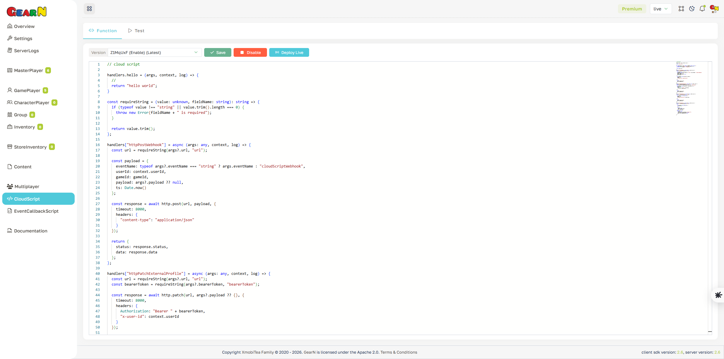
Task: Open ServerLogs from the sidebar
Action: click(26, 51)
